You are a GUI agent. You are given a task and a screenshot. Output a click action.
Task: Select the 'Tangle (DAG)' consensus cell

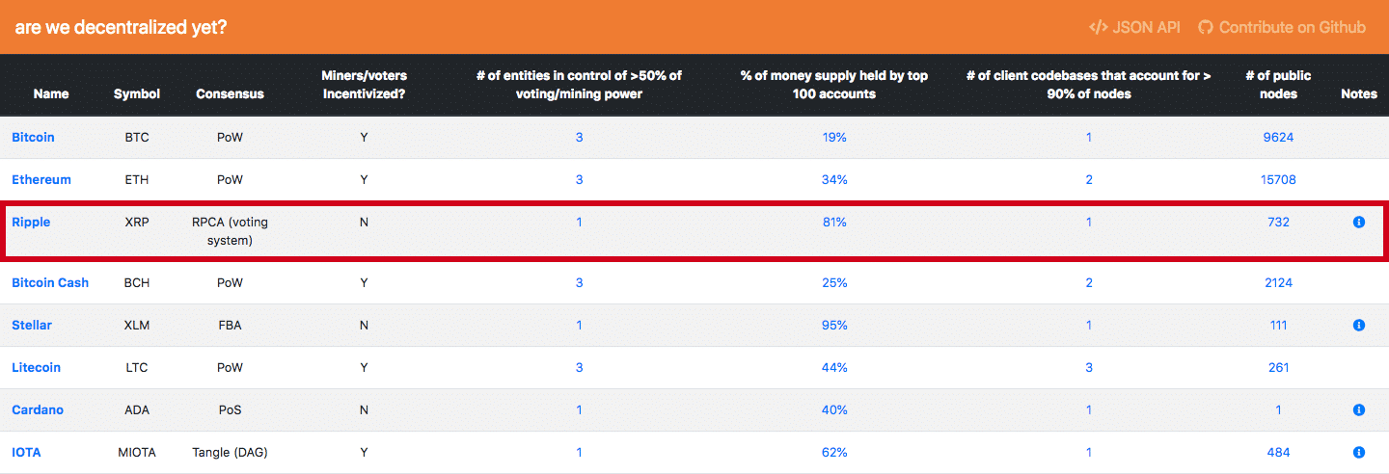[x=230, y=452]
